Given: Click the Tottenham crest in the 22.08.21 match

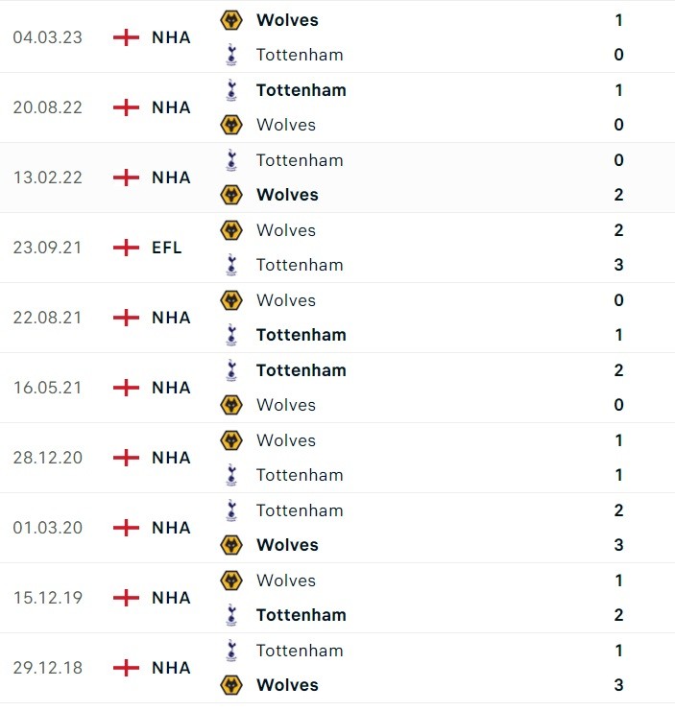Looking at the screenshot, I should (x=231, y=335).
